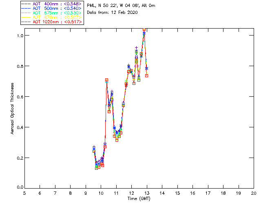
Task: Click the last red square data point near 13h
Action: click(147, 76)
